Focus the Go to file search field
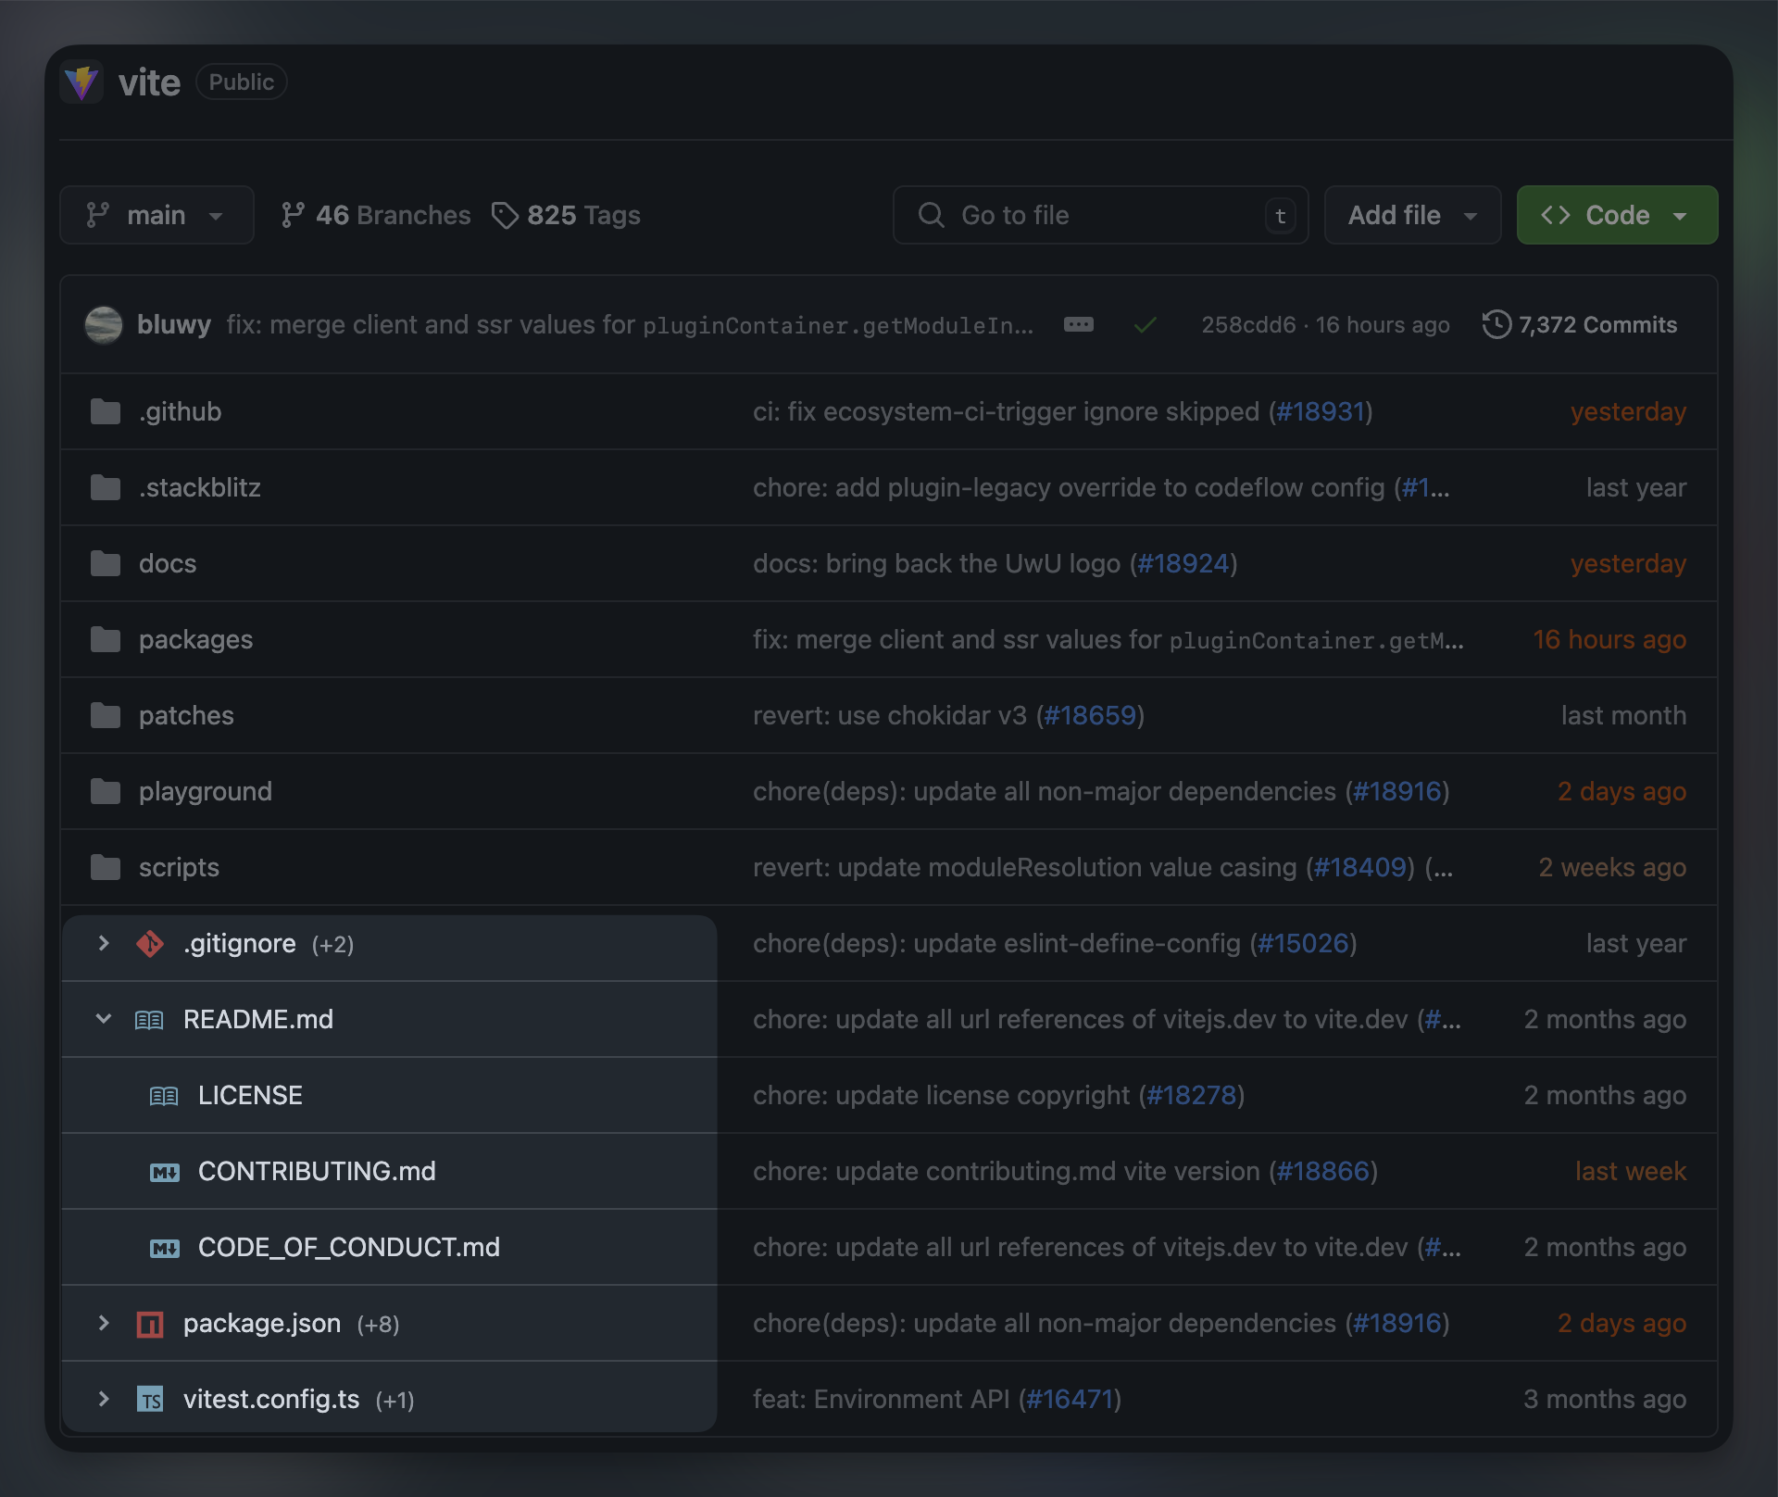The width and height of the screenshot is (1778, 1497). [x=1100, y=215]
